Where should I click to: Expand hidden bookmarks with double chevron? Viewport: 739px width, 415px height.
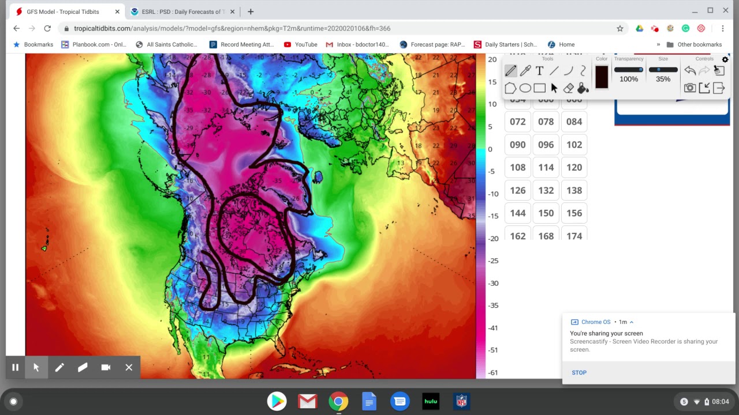pos(659,44)
